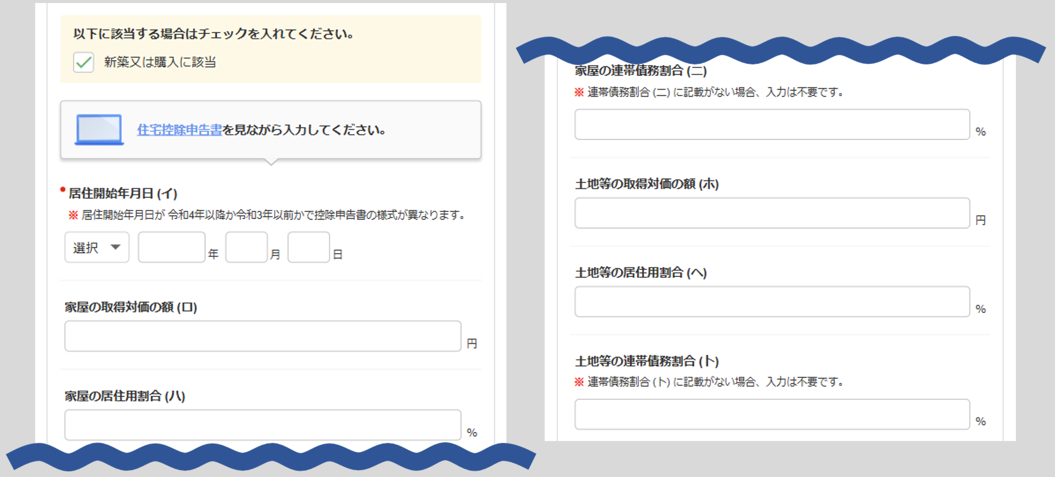
Task: Click the 家屋の居住用割合 (ハ) label
Action: (125, 396)
